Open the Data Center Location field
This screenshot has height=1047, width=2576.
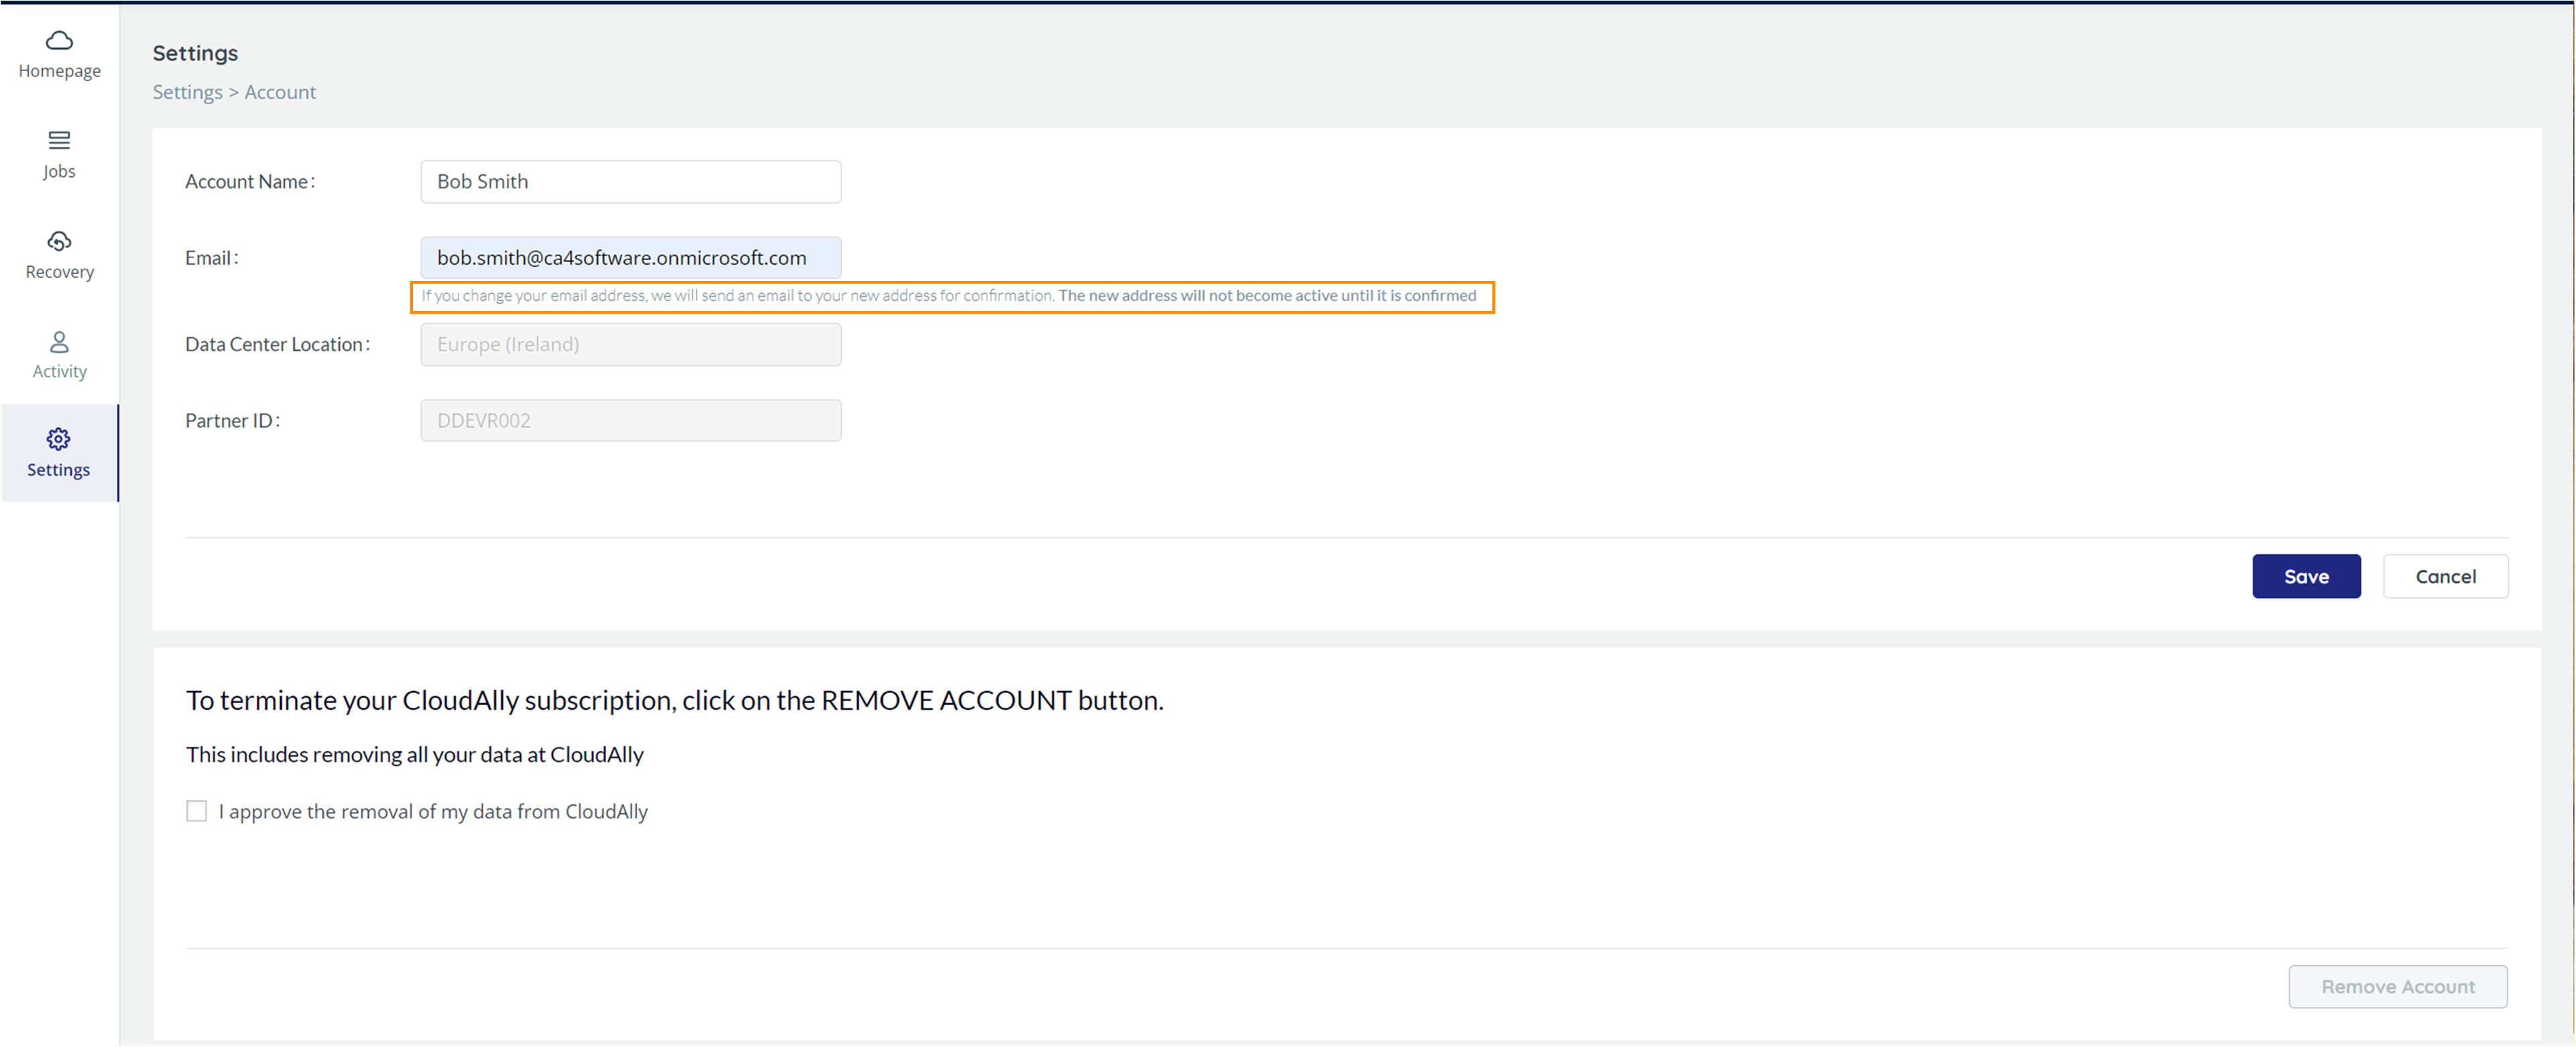[x=630, y=344]
